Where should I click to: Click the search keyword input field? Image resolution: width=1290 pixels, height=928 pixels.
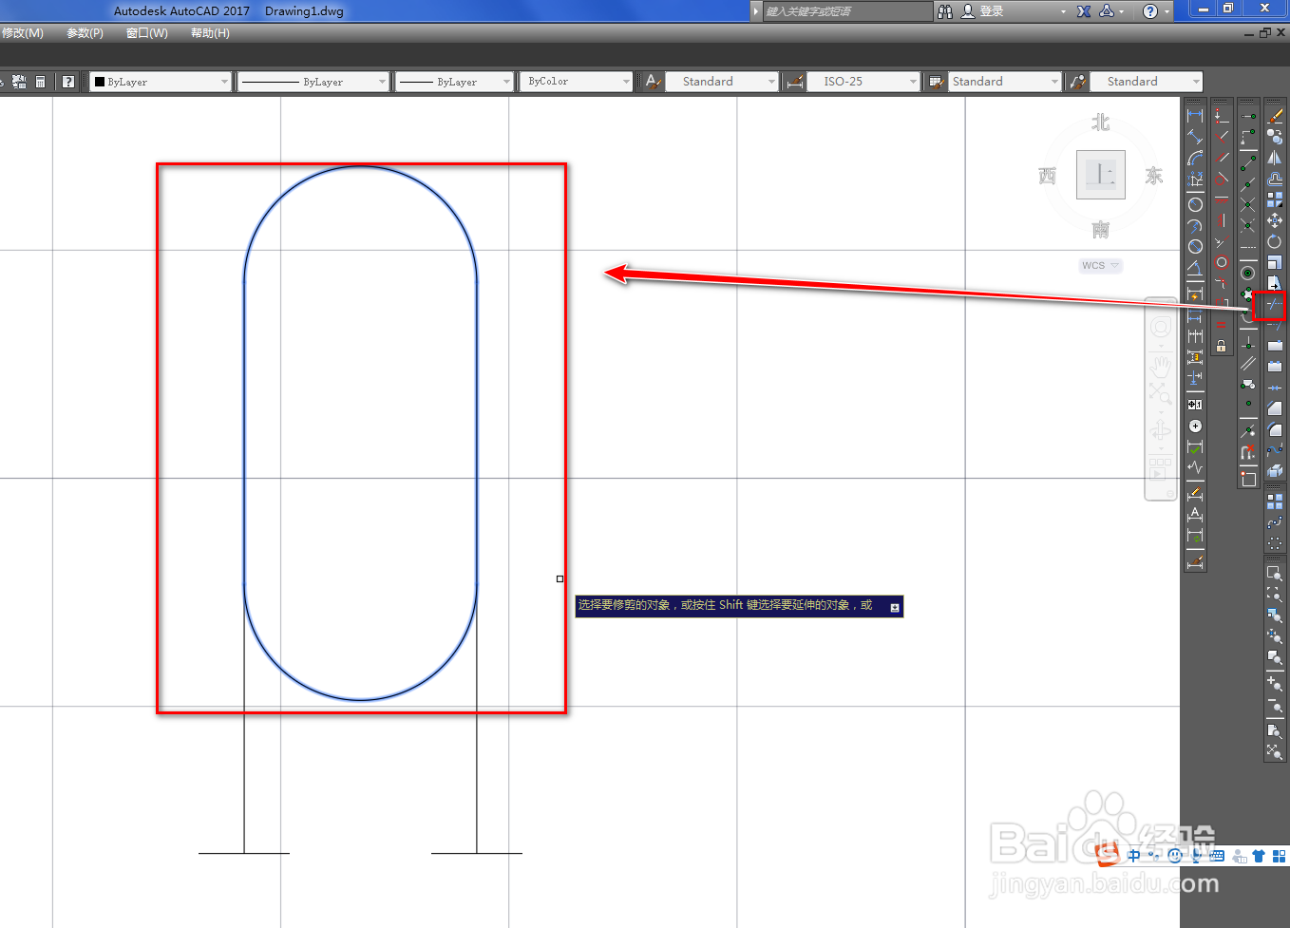[848, 11]
